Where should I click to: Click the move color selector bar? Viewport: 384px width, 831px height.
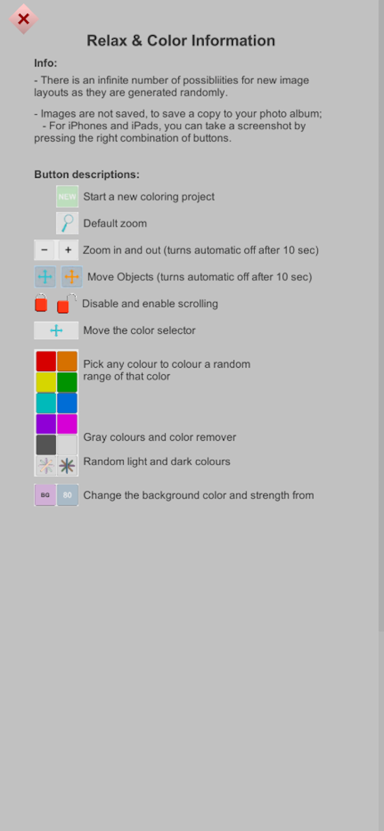(x=56, y=330)
